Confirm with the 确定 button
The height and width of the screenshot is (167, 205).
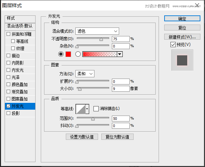tap(182, 18)
